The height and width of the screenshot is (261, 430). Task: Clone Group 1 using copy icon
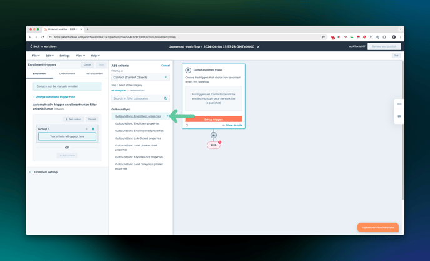pos(87,129)
